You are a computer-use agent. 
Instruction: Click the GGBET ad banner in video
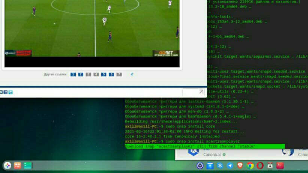click(166, 53)
